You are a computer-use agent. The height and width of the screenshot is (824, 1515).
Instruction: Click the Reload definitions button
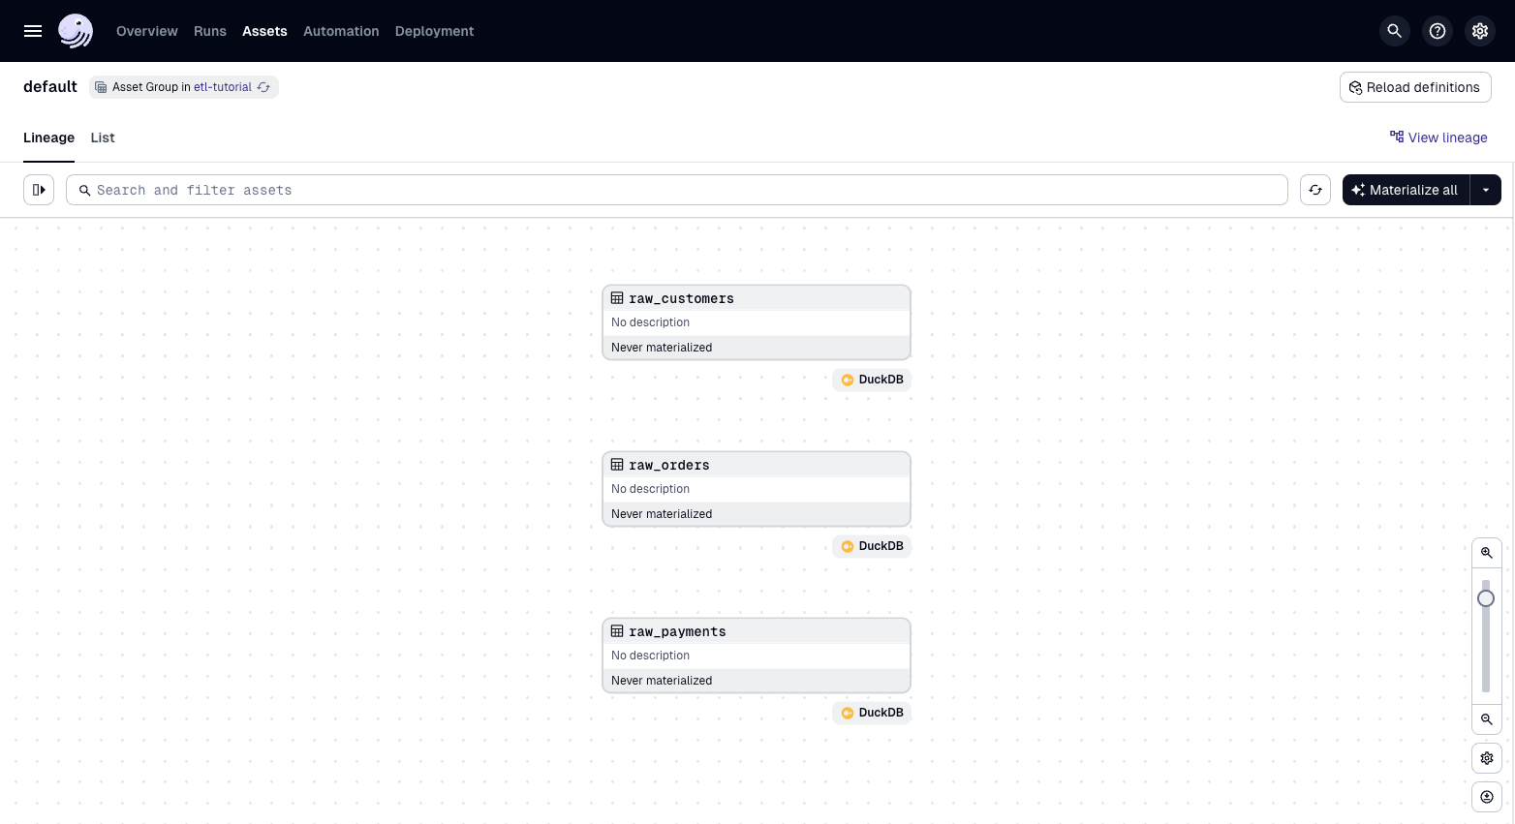click(x=1414, y=87)
